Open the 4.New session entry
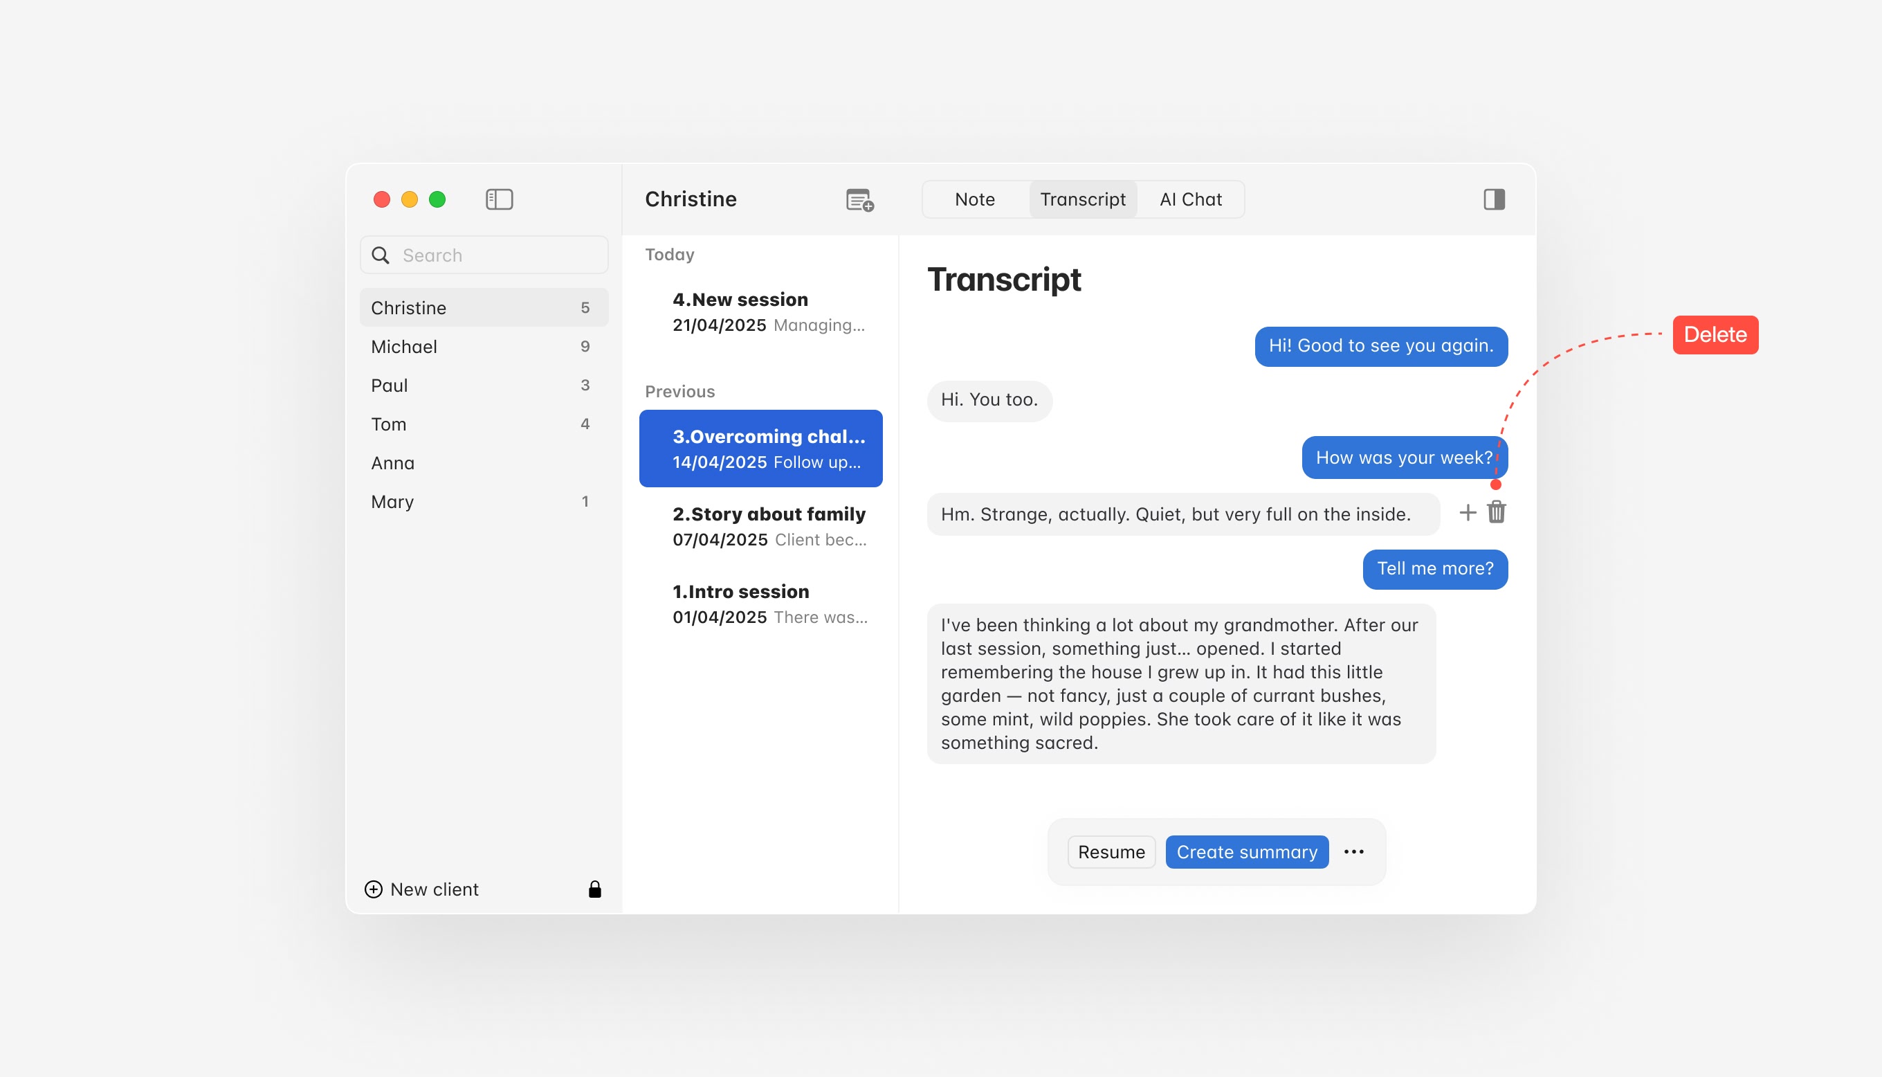This screenshot has height=1077, width=1882. tap(768, 311)
